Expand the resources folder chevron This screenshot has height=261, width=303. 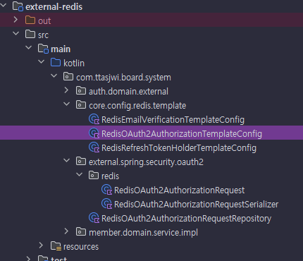41,245
